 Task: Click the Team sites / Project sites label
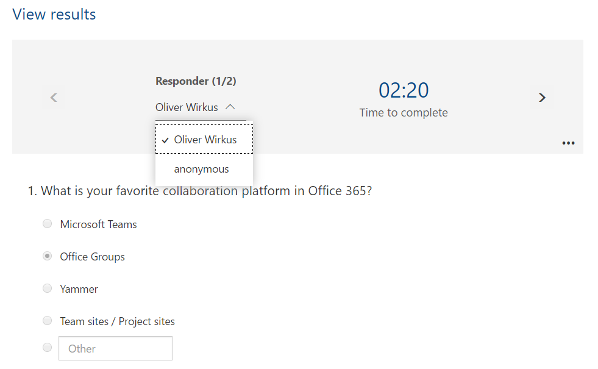(x=118, y=321)
